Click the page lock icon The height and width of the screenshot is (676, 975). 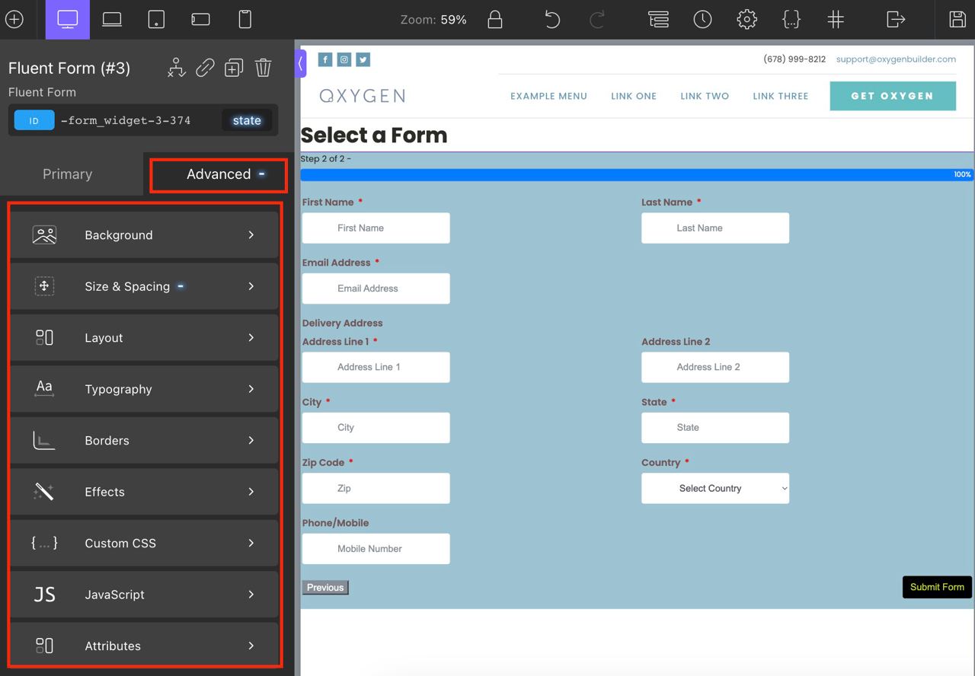[494, 20]
